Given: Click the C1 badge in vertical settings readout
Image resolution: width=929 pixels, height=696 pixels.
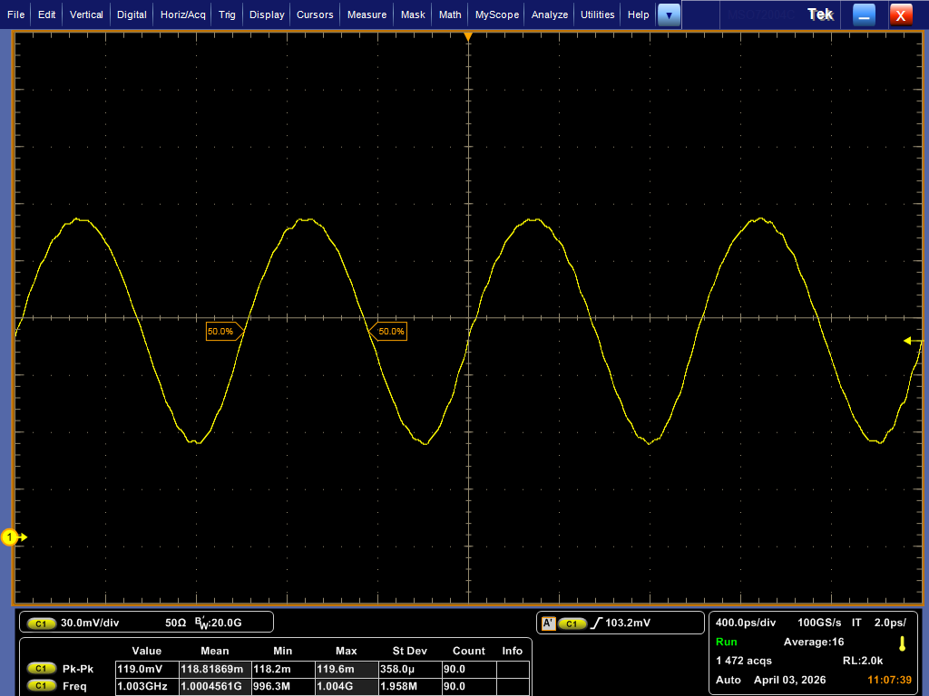Looking at the screenshot, I should pos(41,623).
